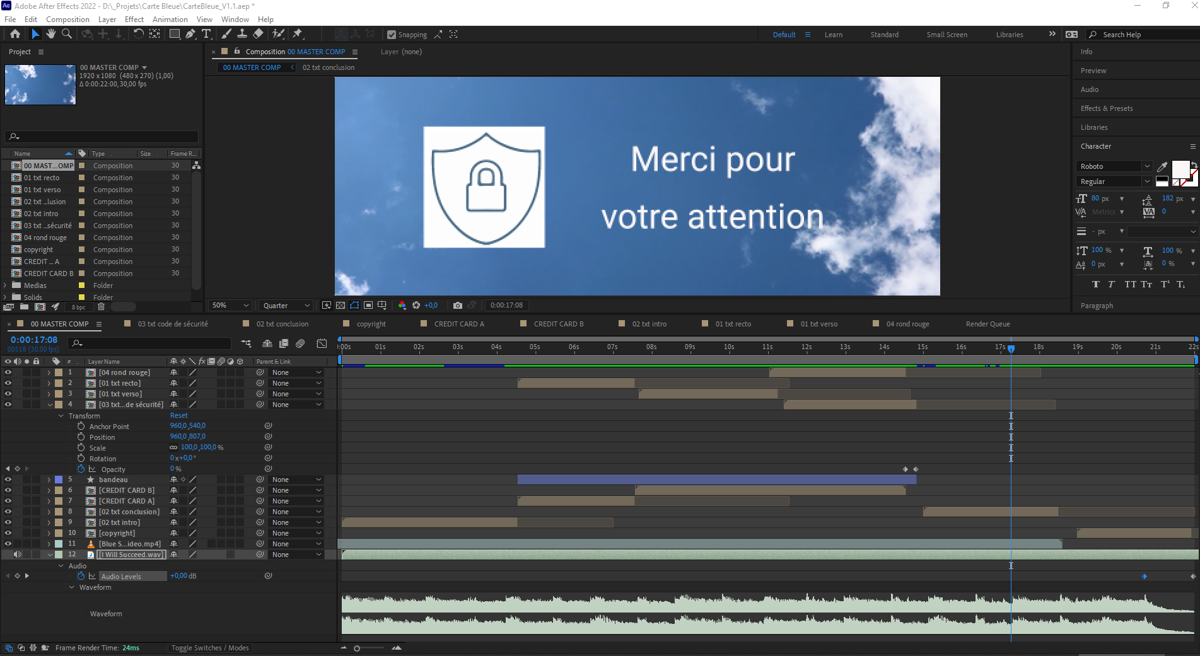Hide the bandeau layer with eye icon
The image size is (1200, 656).
pyautogui.click(x=8, y=480)
